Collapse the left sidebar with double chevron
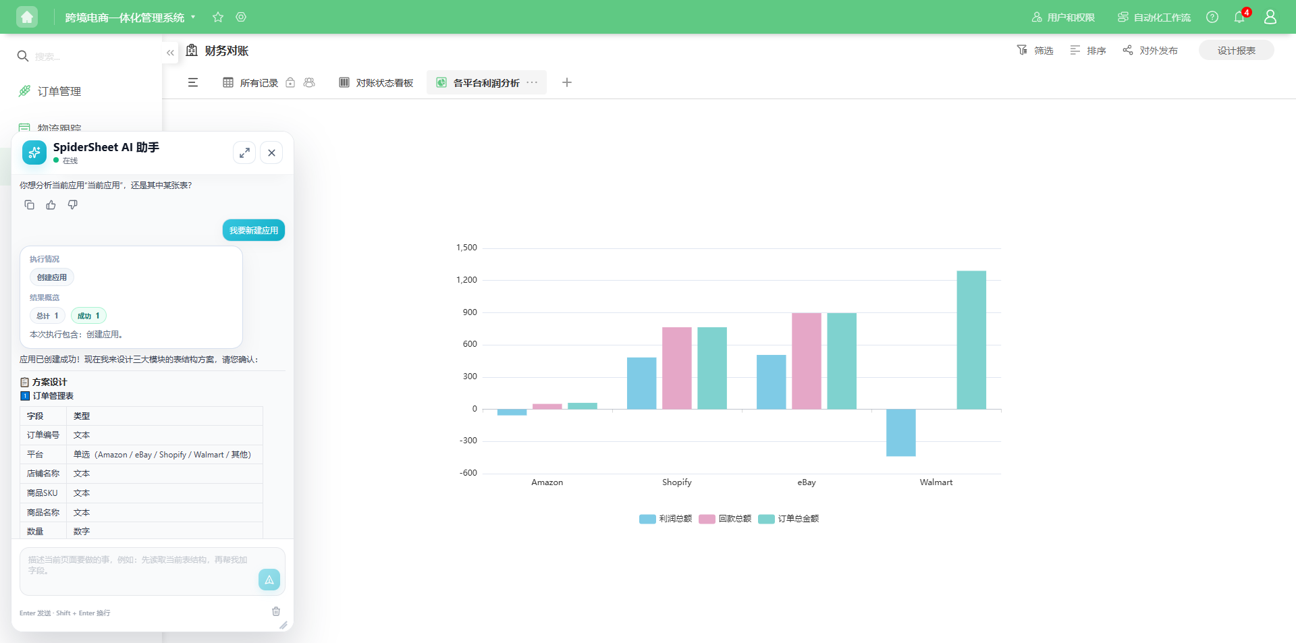The width and height of the screenshot is (1296, 643). (x=170, y=53)
